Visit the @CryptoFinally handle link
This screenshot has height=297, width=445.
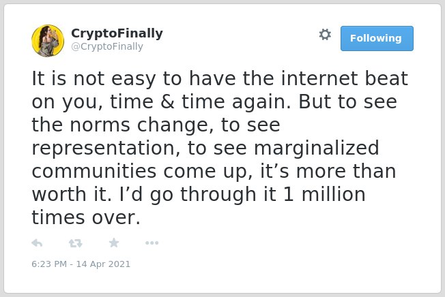click(x=107, y=46)
